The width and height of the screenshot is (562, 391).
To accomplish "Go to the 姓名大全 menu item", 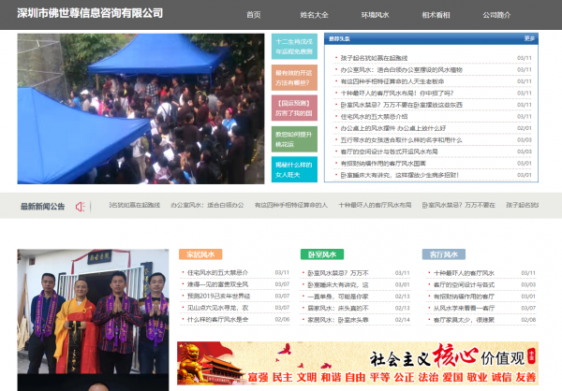I will coord(315,14).
